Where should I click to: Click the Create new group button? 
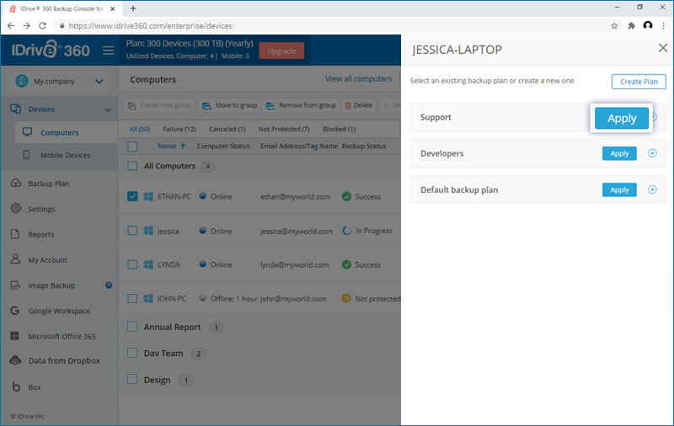coord(159,105)
